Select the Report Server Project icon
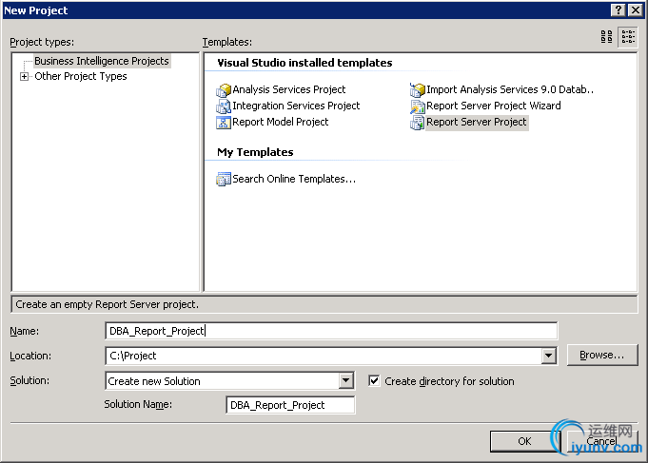This screenshot has height=463, width=648. pos(418,123)
